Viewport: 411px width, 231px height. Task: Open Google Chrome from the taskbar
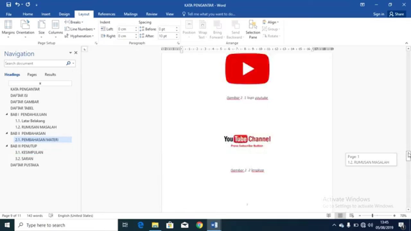pyautogui.click(x=199, y=225)
